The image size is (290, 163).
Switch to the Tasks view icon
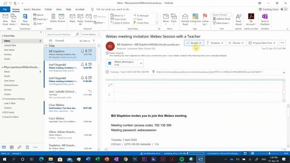point(27,147)
